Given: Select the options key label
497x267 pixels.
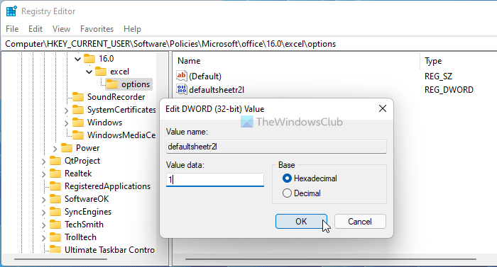Looking at the screenshot, I should pyautogui.click(x=136, y=84).
